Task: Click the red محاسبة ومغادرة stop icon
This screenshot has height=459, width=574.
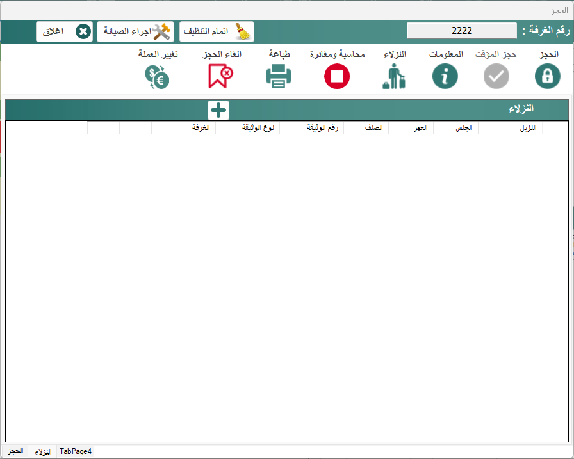Action: coord(337,76)
